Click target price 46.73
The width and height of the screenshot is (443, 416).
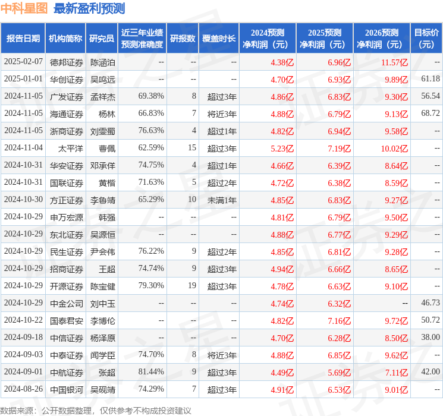click(x=431, y=302)
